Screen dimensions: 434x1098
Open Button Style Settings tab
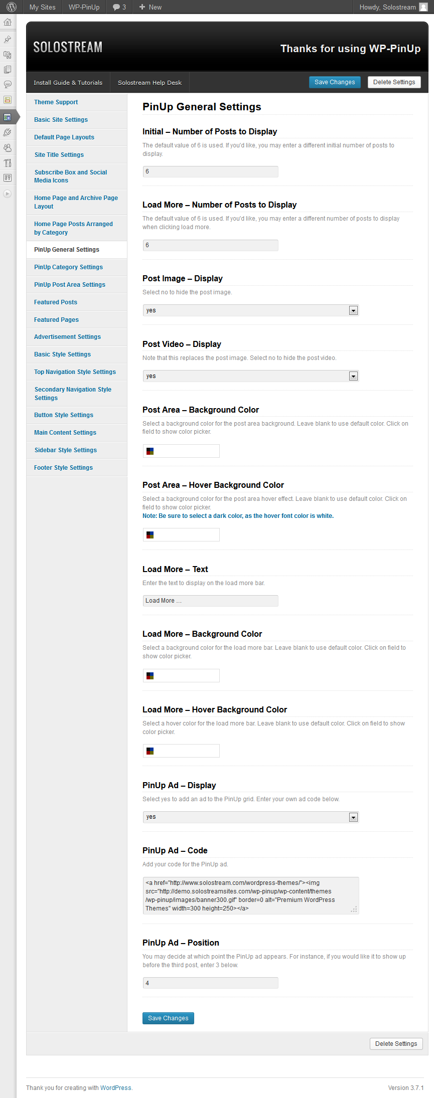click(77, 415)
